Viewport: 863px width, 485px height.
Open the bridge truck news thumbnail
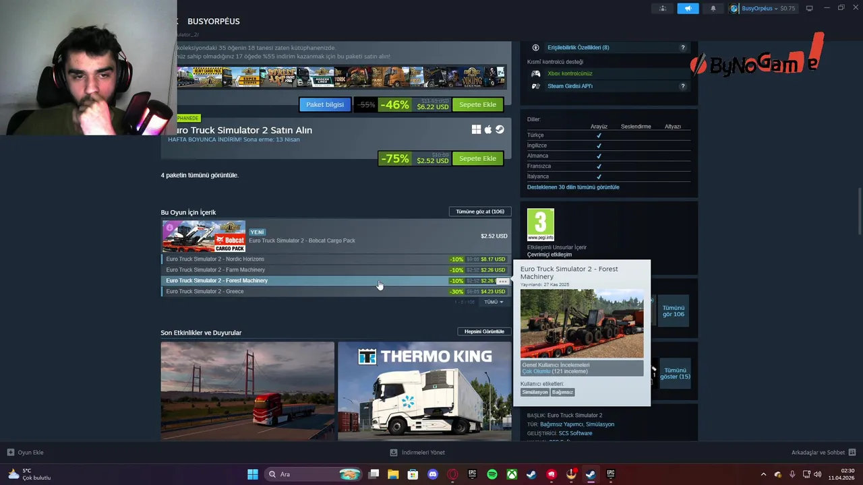click(247, 391)
